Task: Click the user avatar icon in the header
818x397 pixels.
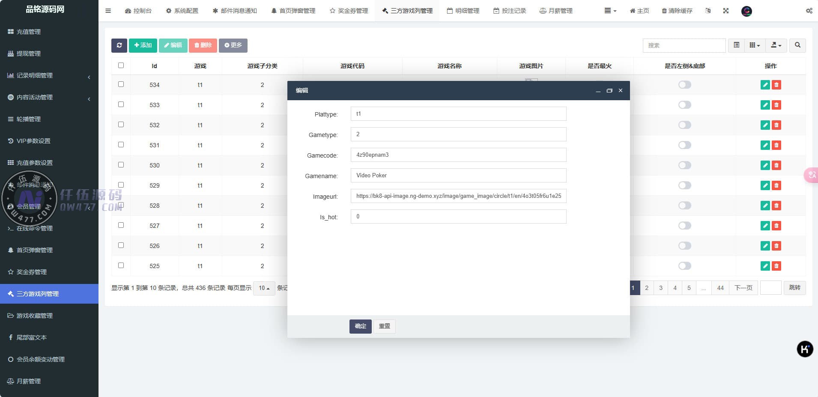Action: tap(746, 11)
